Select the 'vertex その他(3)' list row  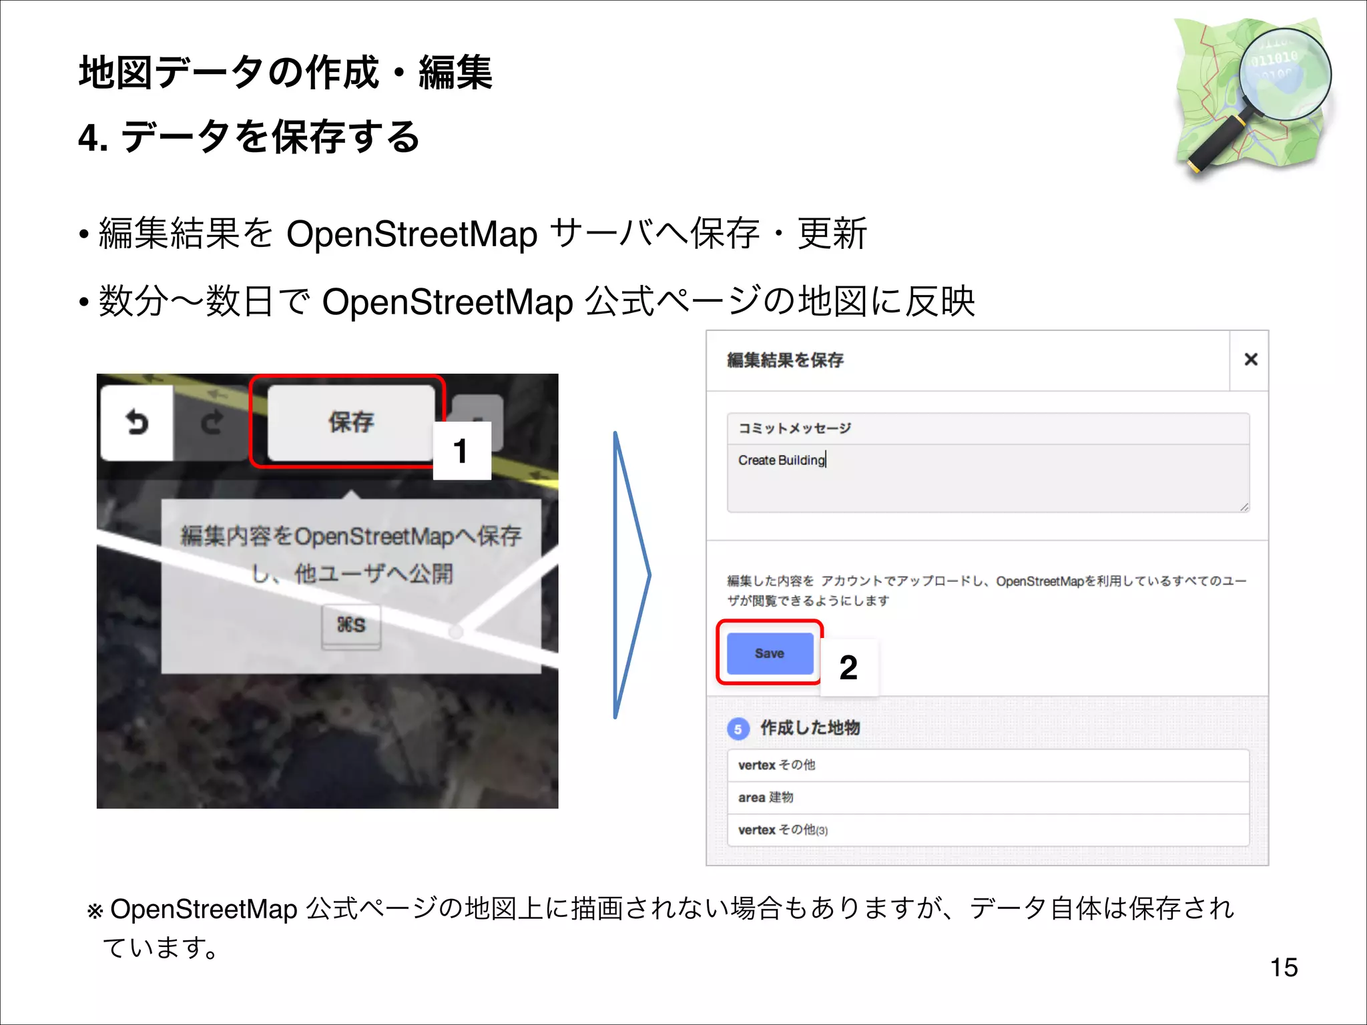pyautogui.click(x=988, y=830)
